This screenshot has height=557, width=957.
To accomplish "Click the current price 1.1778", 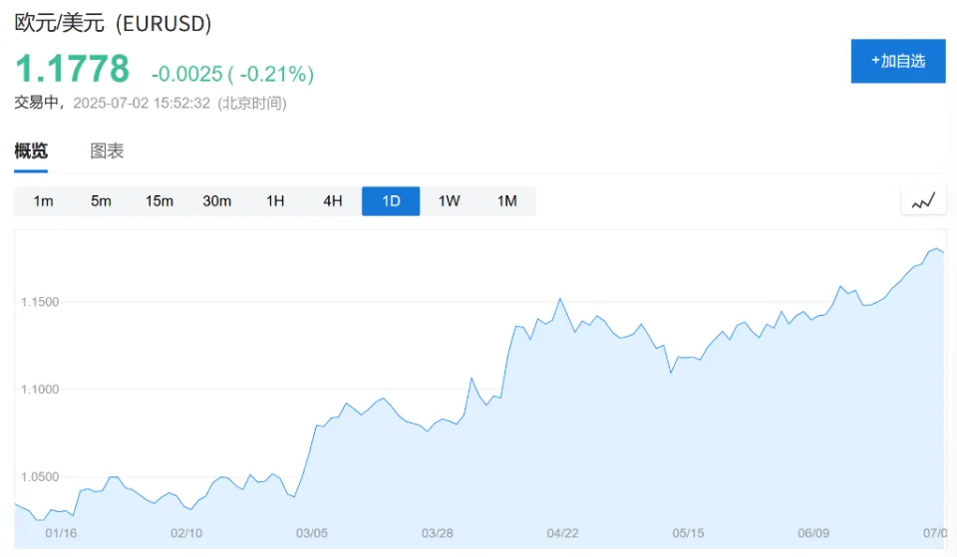I will point(72,69).
